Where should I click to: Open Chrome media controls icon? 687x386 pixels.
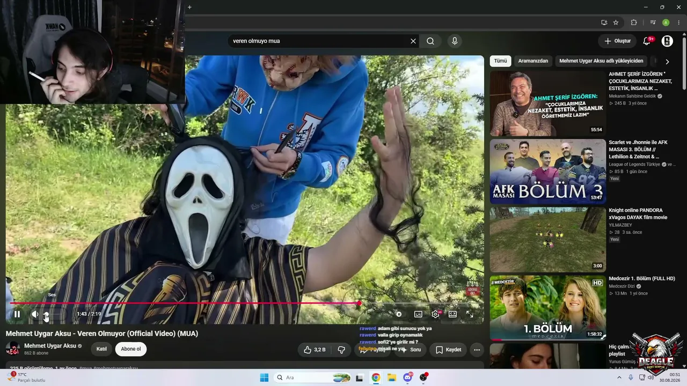pyautogui.click(x=653, y=23)
